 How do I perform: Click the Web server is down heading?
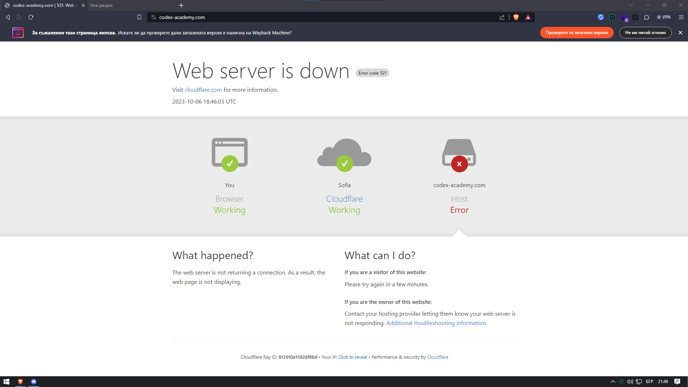(x=261, y=71)
